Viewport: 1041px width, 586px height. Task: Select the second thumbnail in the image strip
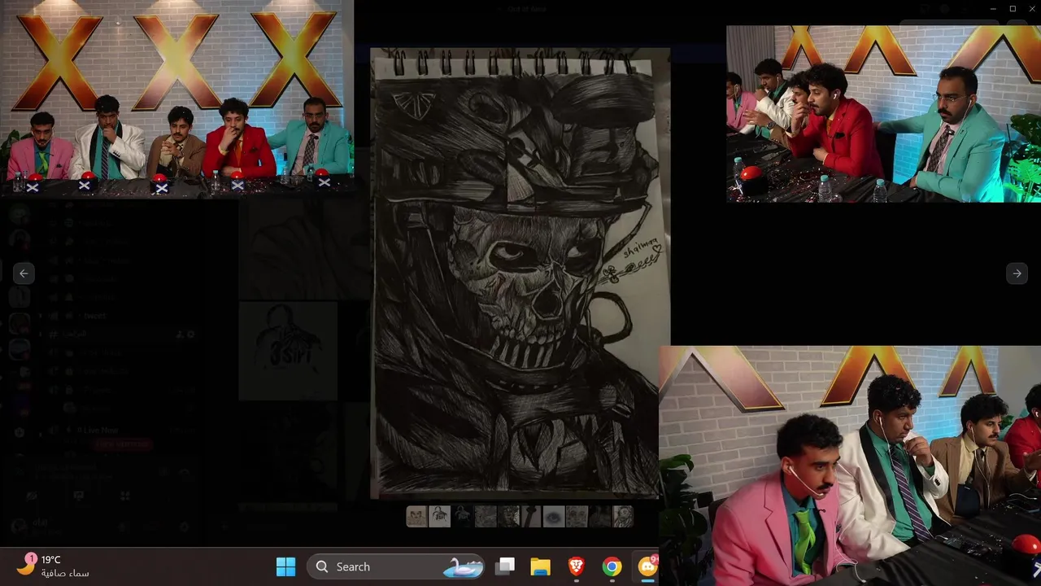click(x=439, y=516)
